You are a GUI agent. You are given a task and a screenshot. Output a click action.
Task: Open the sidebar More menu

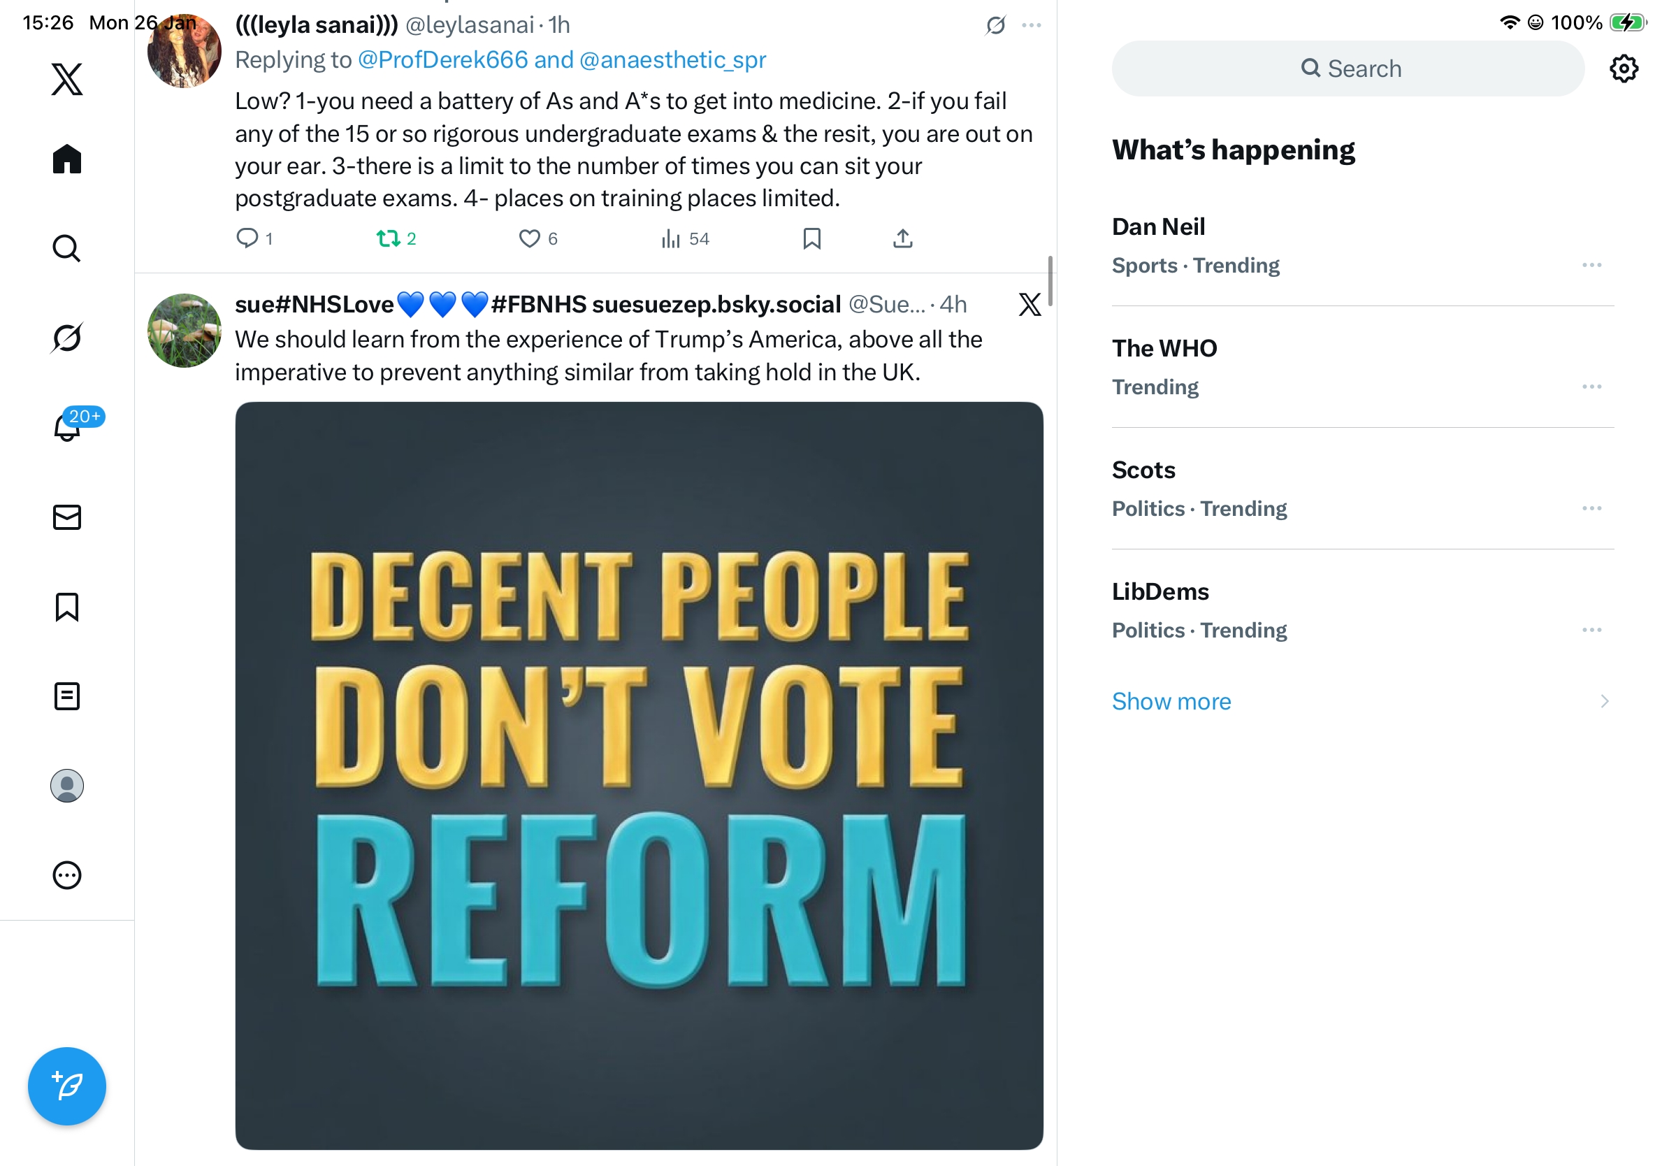click(x=67, y=875)
